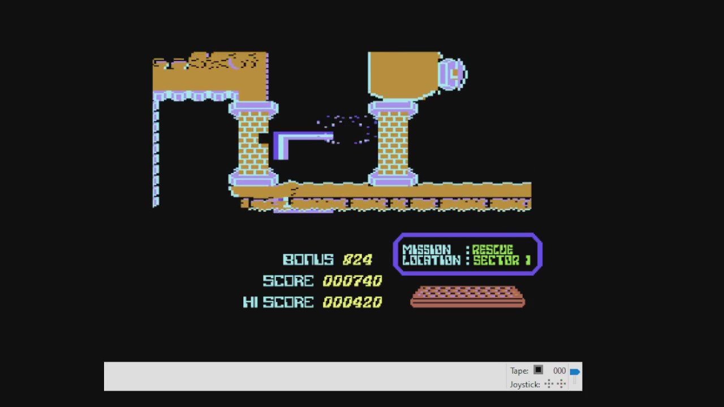724x407 pixels.
Task: Click the 'Tape:' label in status bar
Action: point(519,371)
